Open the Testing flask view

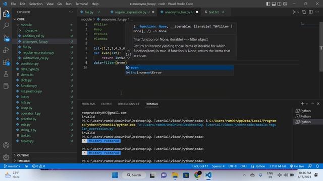point(6,74)
